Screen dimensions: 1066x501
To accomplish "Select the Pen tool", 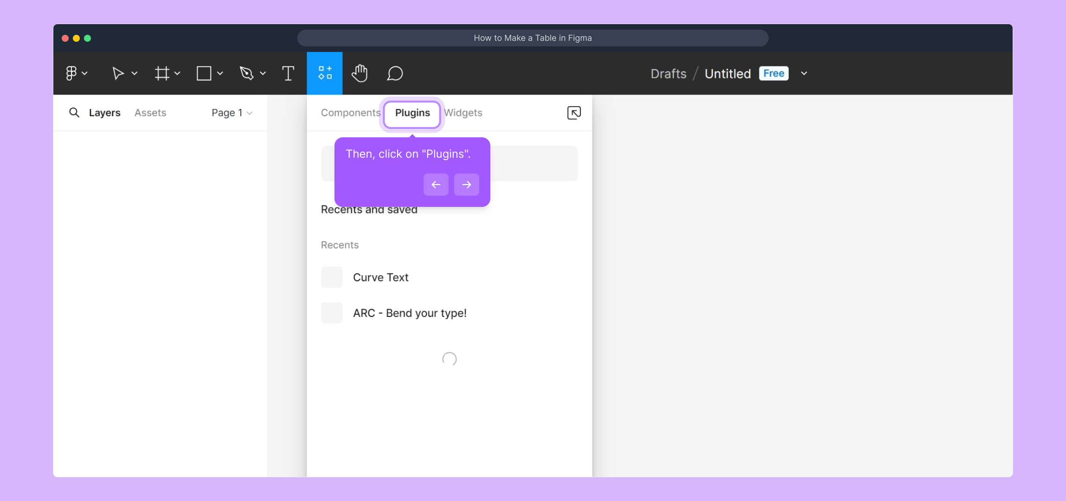I will [x=246, y=73].
